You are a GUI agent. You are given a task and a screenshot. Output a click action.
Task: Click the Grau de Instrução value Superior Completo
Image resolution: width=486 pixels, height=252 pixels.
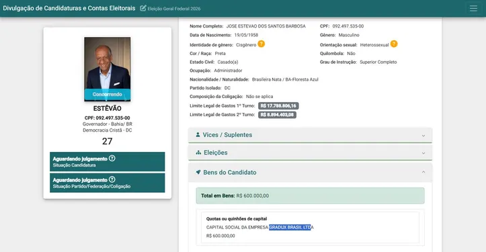pos(378,62)
